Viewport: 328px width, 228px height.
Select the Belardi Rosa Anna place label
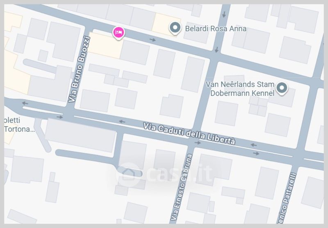[216, 28]
